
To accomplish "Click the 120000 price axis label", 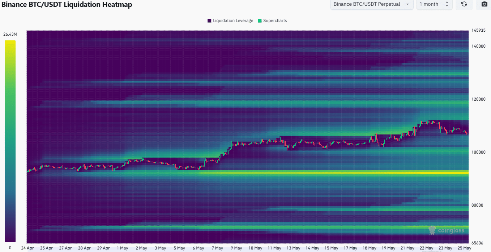I will pyautogui.click(x=478, y=99).
